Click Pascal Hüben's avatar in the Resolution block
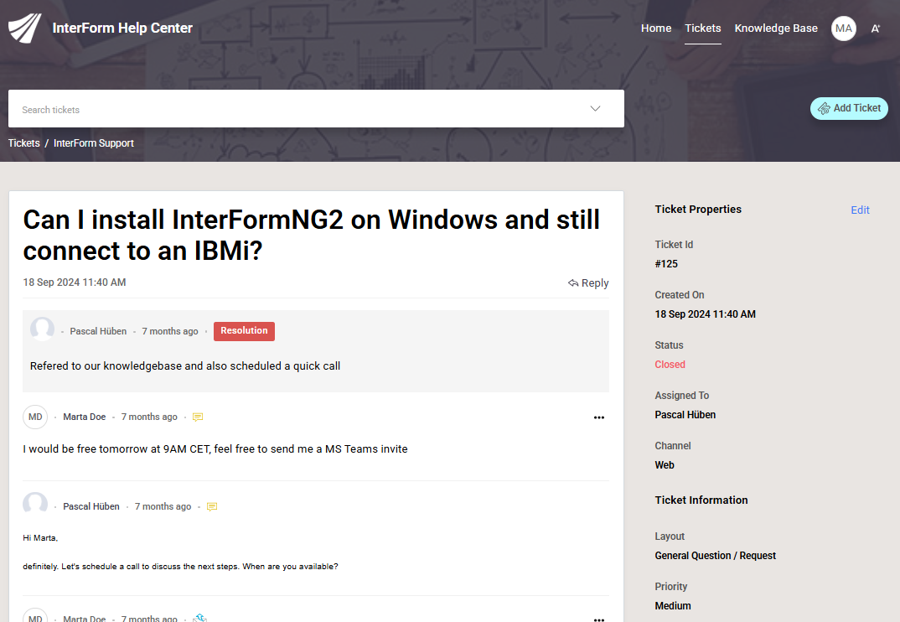 [42, 329]
